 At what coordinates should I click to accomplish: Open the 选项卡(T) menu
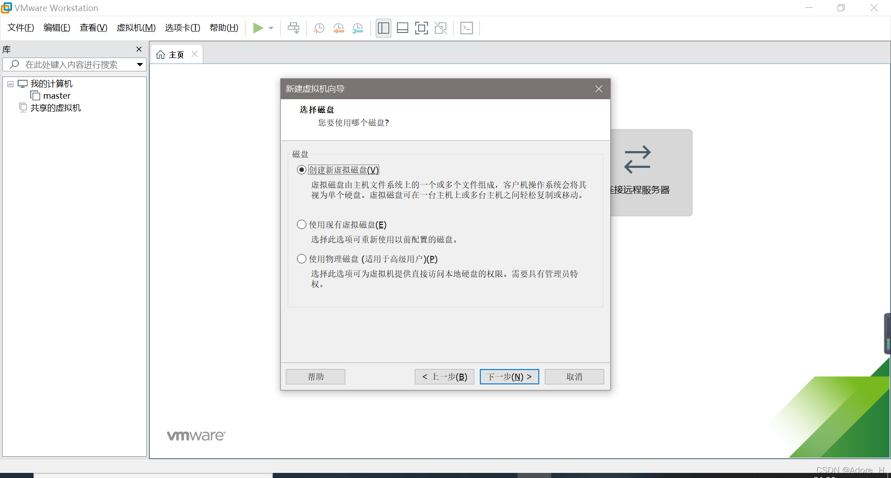click(x=182, y=28)
